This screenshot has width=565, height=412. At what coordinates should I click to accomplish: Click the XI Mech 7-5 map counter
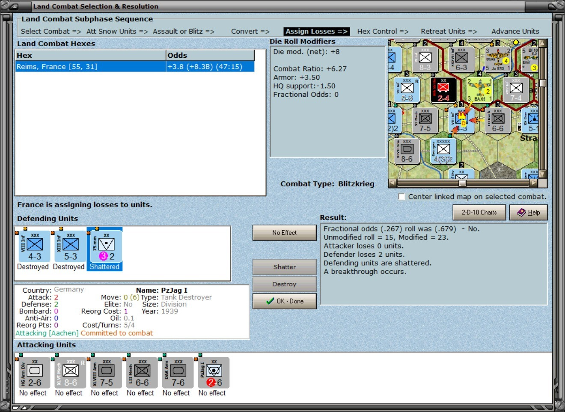point(425,121)
